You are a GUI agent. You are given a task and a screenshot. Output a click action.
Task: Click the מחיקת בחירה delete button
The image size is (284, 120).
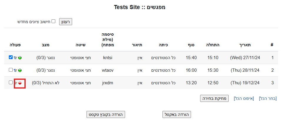214,98
